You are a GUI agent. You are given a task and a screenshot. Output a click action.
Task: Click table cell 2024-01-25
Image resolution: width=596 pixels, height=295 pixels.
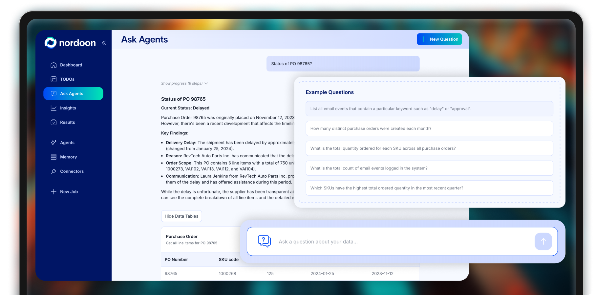(322, 274)
